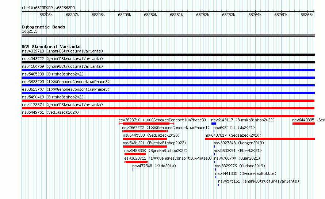
Task: Click the 10q21.3 band label
Action: point(30,31)
